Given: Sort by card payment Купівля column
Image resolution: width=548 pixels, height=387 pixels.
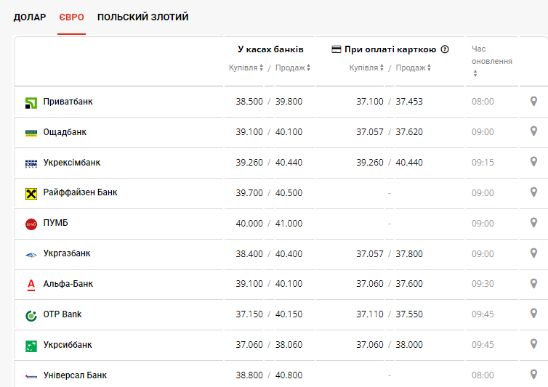Looking at the screenshot, I should point(367,68).
